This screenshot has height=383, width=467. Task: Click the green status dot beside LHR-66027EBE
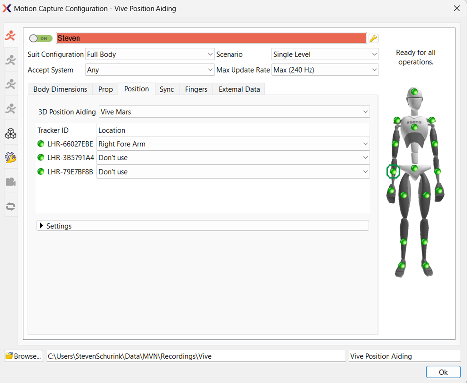pyautogui.click(x=40, y=144)
